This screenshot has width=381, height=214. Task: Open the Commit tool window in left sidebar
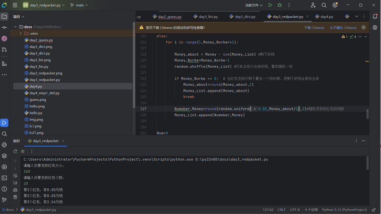point(4,28)
